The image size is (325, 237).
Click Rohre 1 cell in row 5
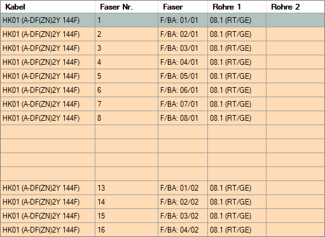coord(237,76)
